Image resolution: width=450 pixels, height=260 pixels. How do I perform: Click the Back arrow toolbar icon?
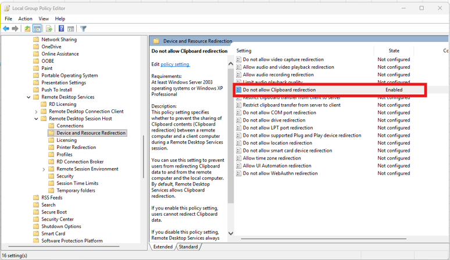click(x=6, y=29)
